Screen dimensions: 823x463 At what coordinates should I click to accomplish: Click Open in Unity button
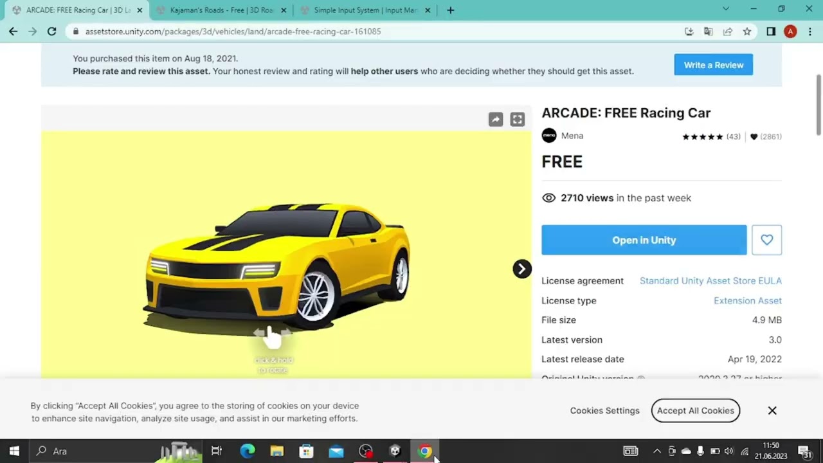click(644, 240)
